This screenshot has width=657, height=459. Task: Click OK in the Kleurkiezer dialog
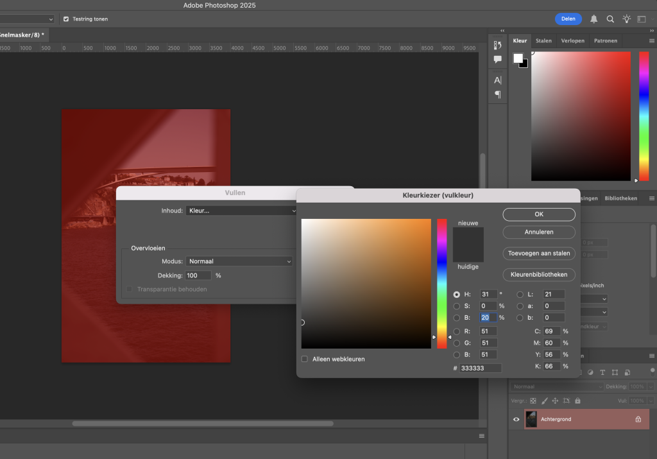click(538, 214)
